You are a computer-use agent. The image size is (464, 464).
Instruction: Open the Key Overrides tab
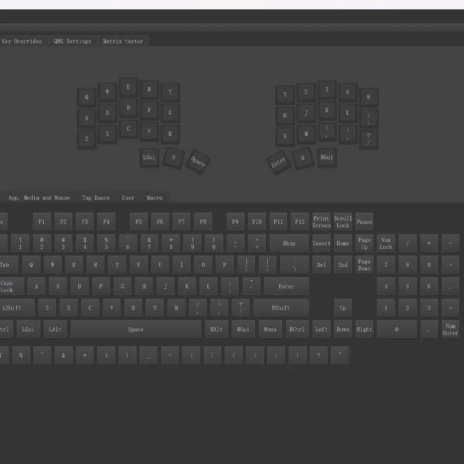[x=22, y=41]
